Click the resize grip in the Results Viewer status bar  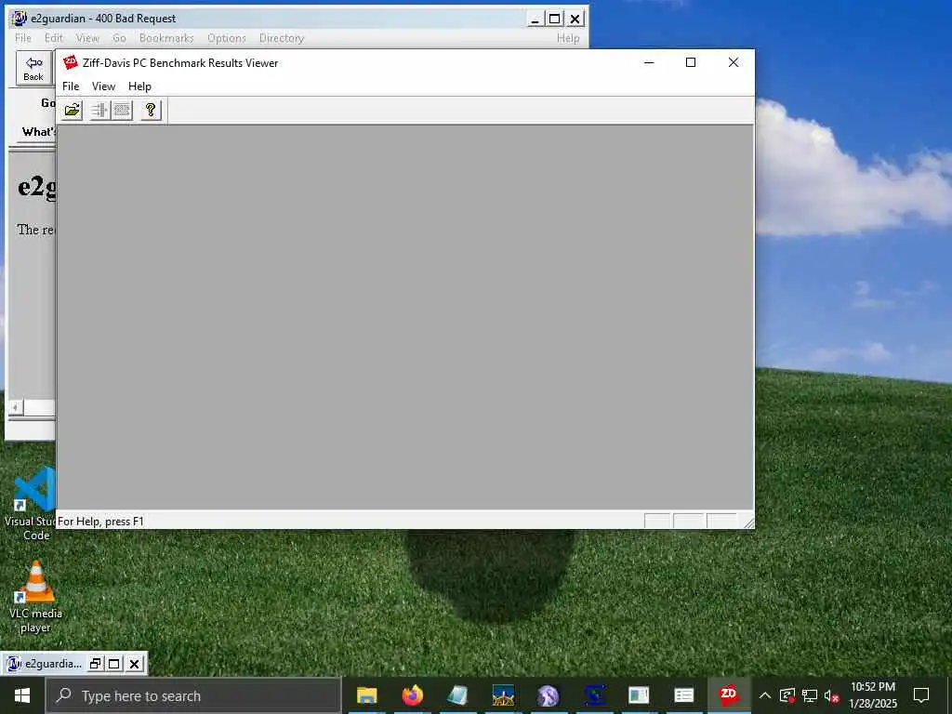(748, 522)
